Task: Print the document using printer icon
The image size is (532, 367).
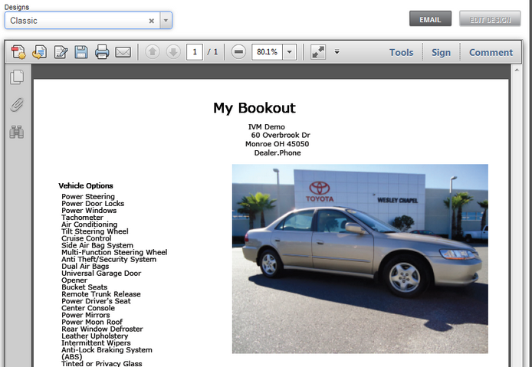Action: click(102, 52)
